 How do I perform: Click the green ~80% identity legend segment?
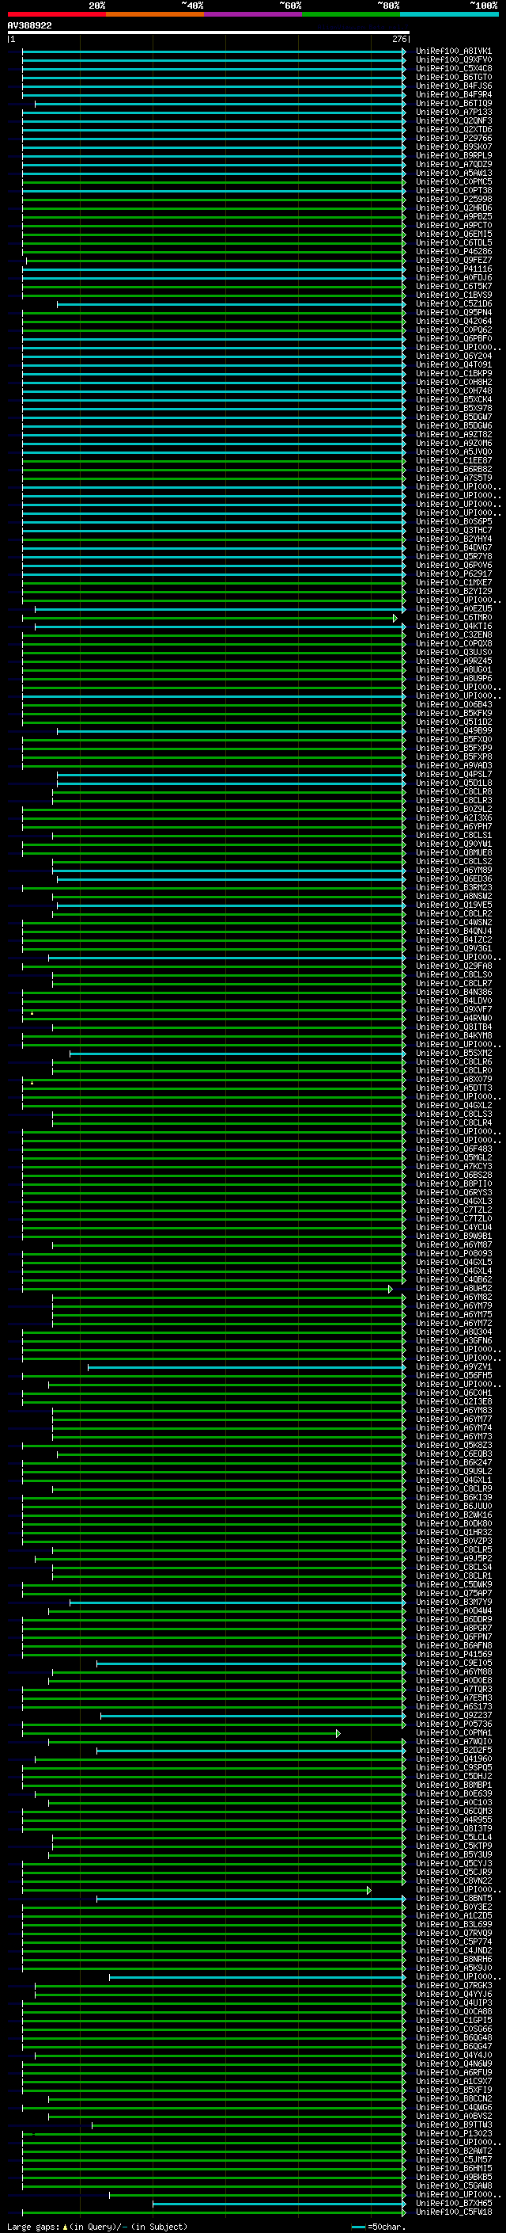(351, 14)
